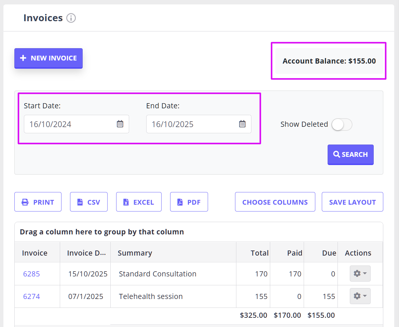
Task: Toggle the Show Deleted switch
Action: 342,125
